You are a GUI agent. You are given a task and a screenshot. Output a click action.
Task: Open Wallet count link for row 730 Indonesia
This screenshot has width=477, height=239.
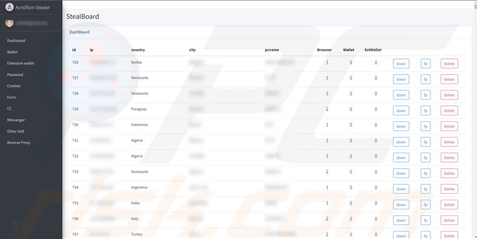click(351, 125)
